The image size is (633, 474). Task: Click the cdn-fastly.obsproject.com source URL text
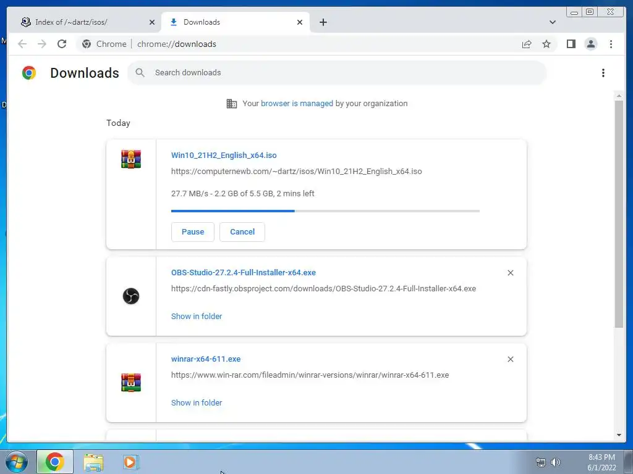323,289
